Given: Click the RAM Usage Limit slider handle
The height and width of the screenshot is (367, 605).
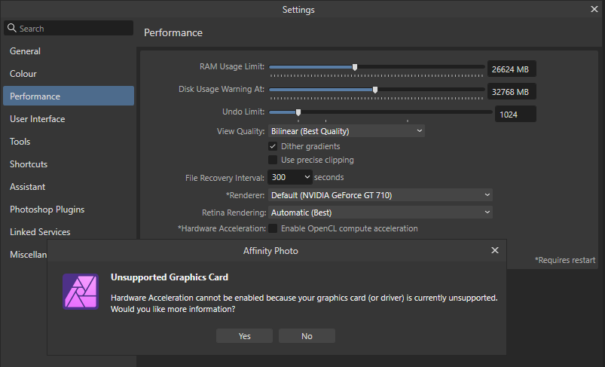Looking at the screenshot, I should (x=355, y=67).
